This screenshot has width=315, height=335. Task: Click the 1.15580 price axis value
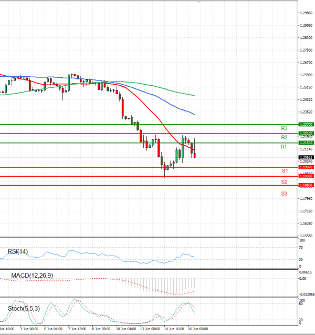click(x=306, y=236)
